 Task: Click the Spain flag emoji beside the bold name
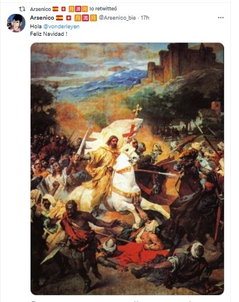(x=59, y=18)
